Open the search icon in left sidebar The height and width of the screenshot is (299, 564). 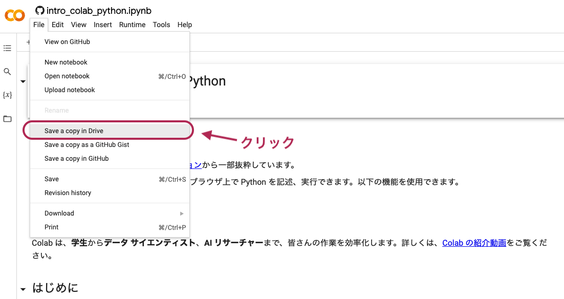coord(7,72)
